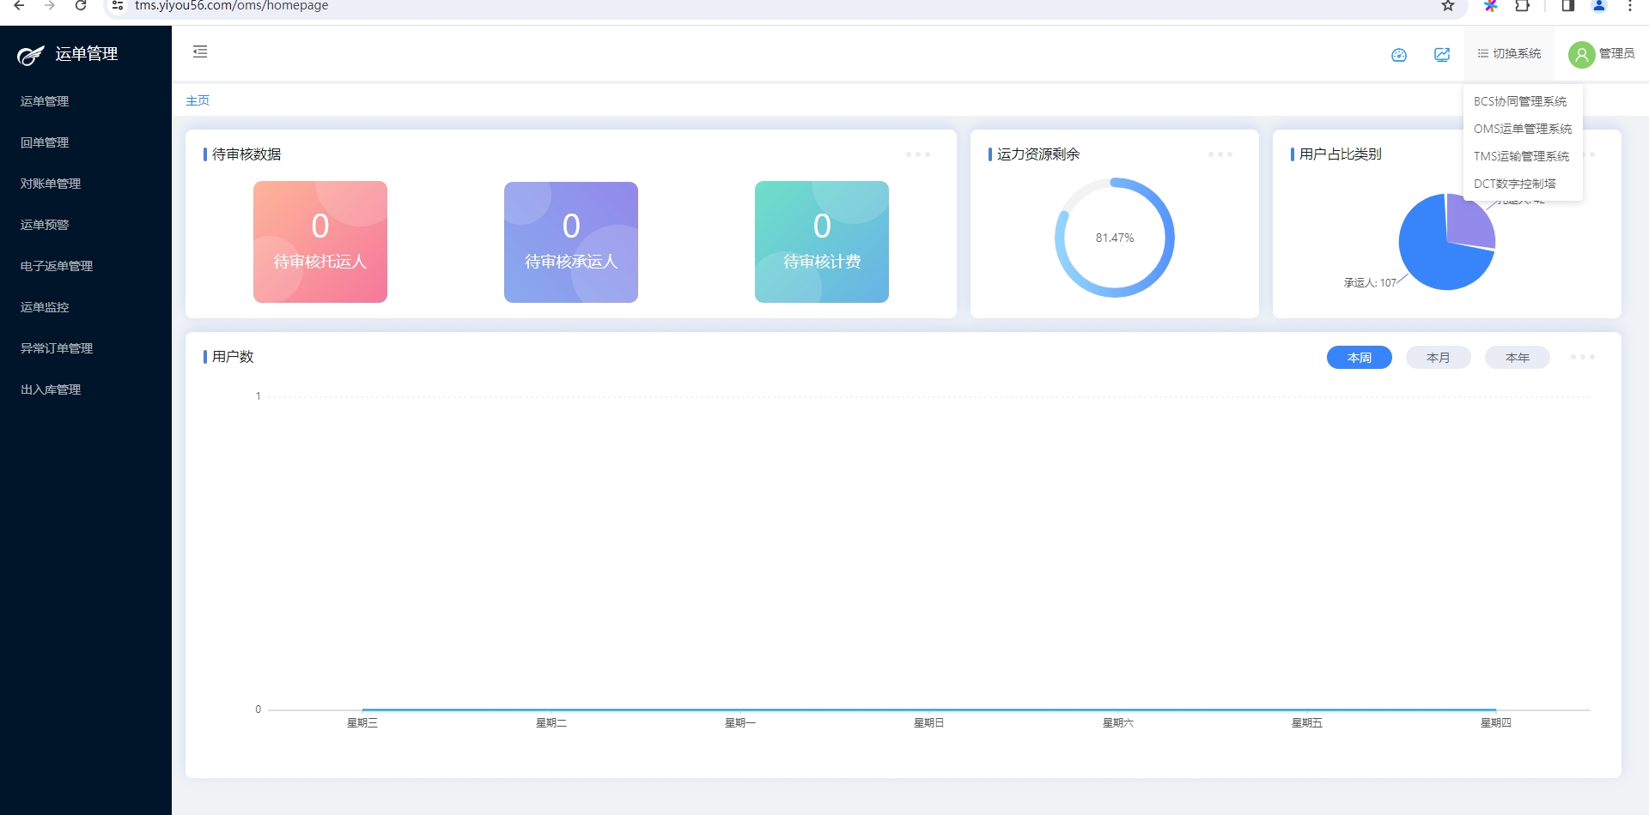The image size is (1649, 815).
Task: Bookmark this page with star icon
Action: tap(1448, 5)
